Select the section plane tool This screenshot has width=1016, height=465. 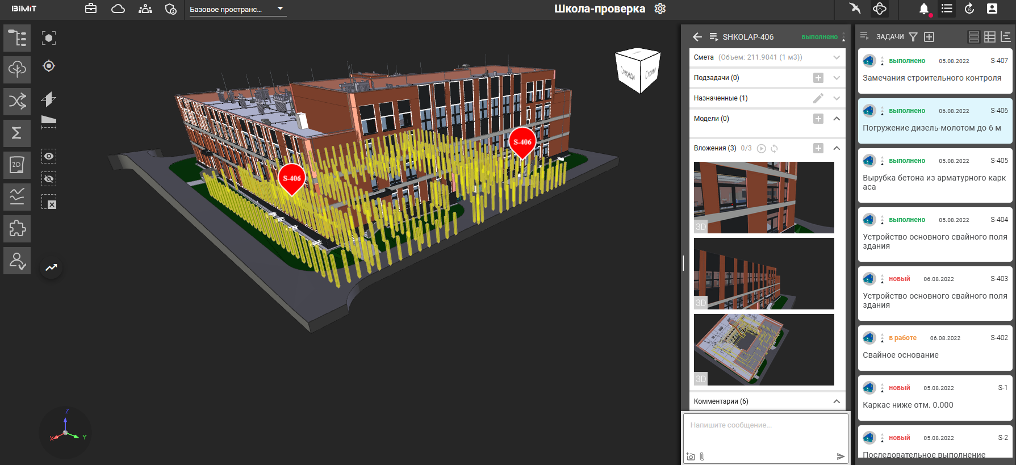click(x=49, y=99)
